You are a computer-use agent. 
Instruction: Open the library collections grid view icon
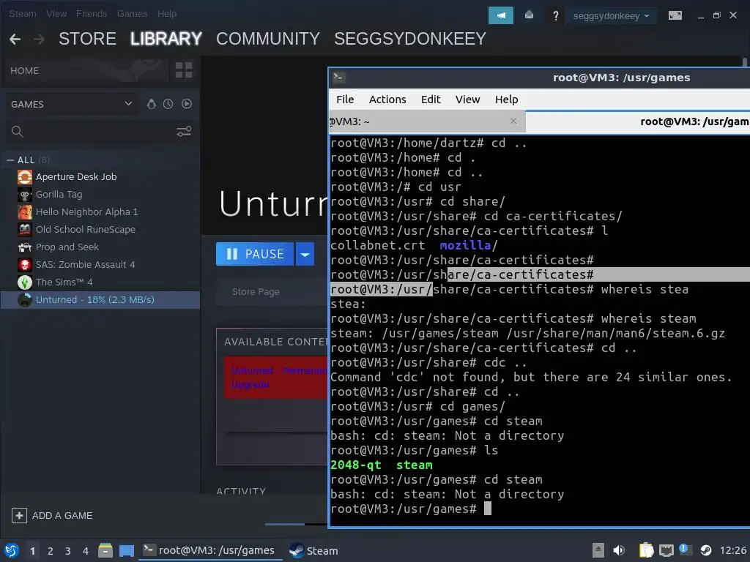(184, 70)
